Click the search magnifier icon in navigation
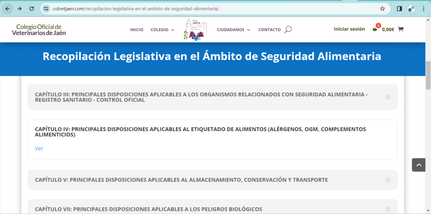 coord(288,29)
